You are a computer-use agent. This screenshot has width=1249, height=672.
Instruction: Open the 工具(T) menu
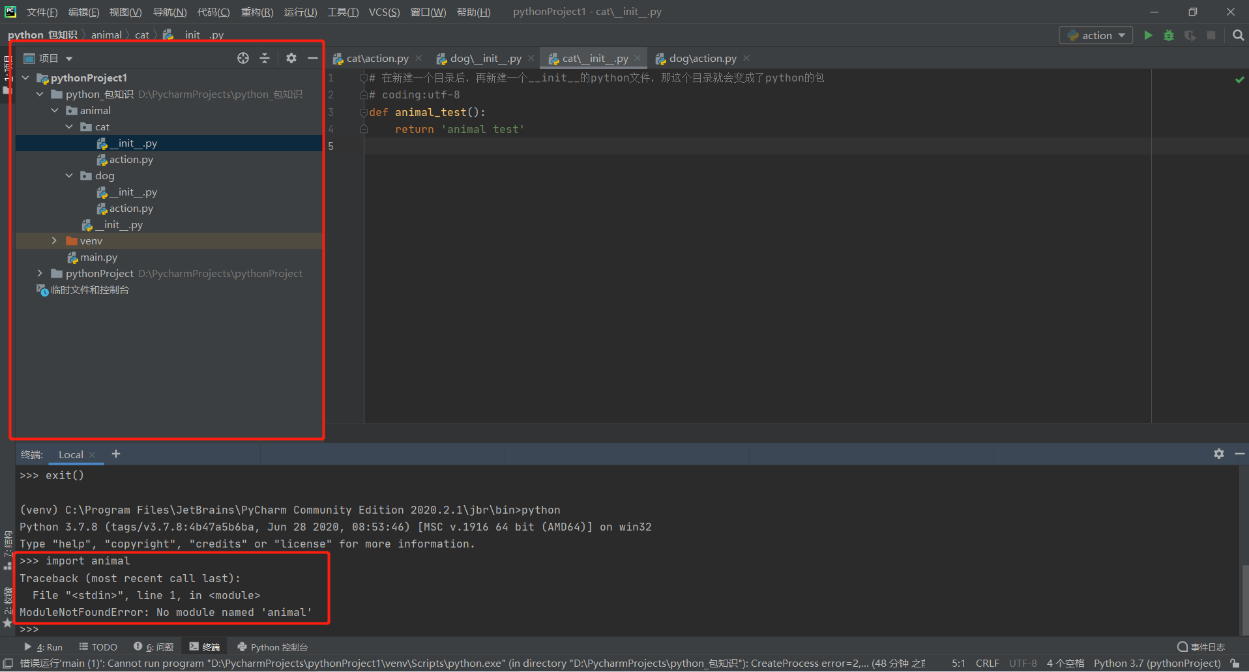pyautogui.click(x=343, y=12)
